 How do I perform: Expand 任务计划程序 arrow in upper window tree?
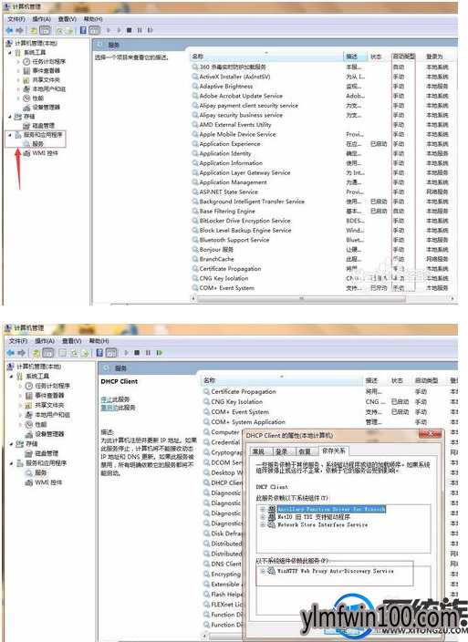click(x=18, y=61)
